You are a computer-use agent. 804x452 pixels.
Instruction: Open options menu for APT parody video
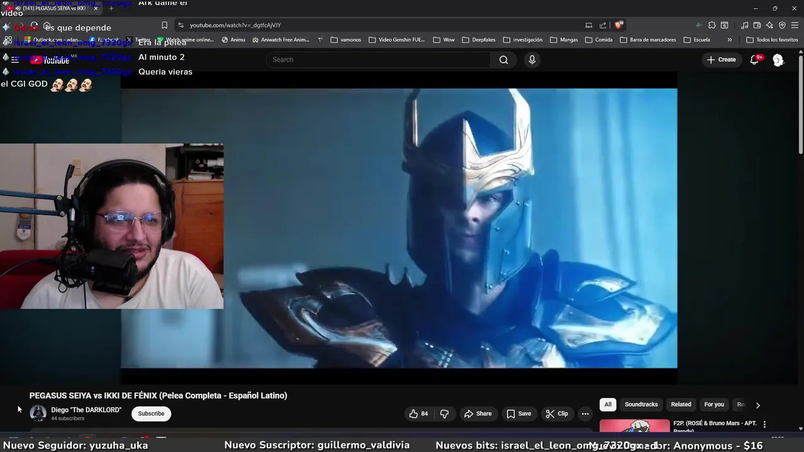click(x=764, y=424)
